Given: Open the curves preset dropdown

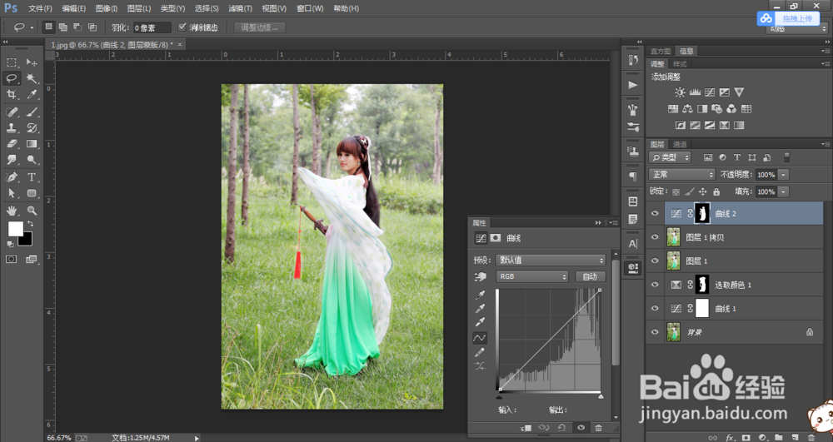Looking at the screenshot, I should click(x=551, y=260).
